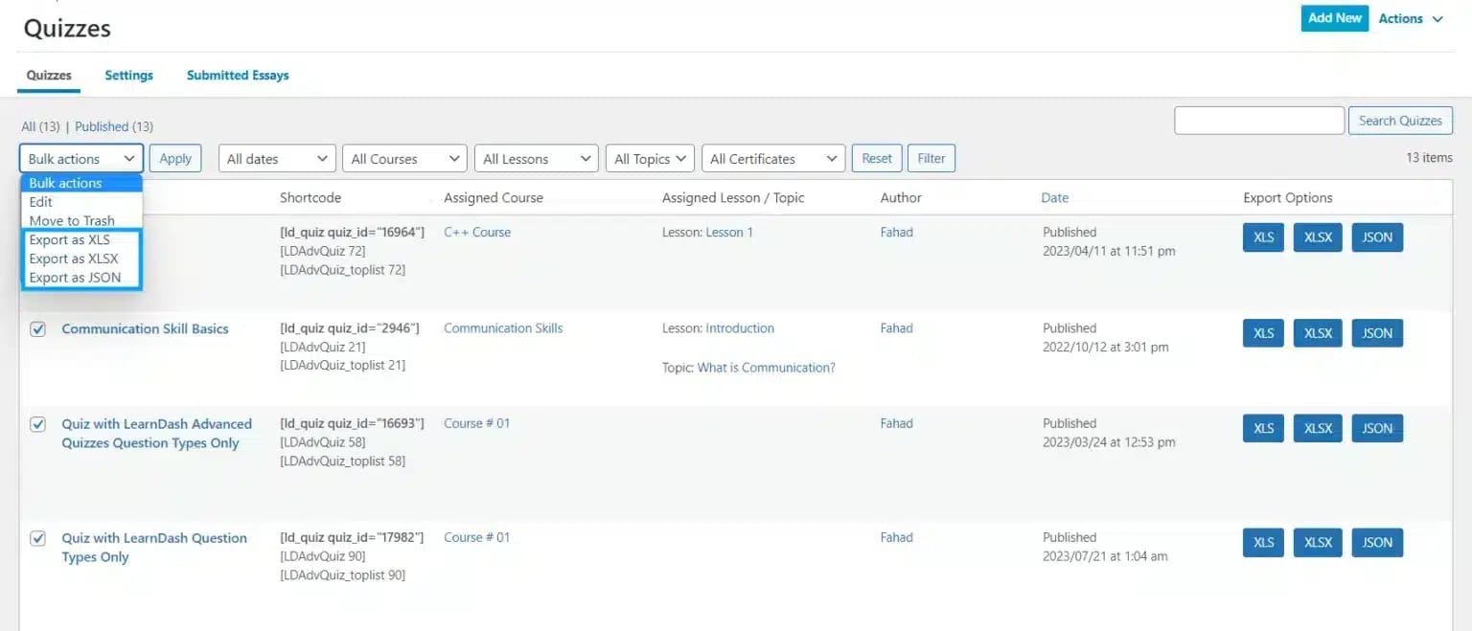Click Add New to create a quiz
The width and height of the screenshot is (1472, 631).
pos(1334,17)
